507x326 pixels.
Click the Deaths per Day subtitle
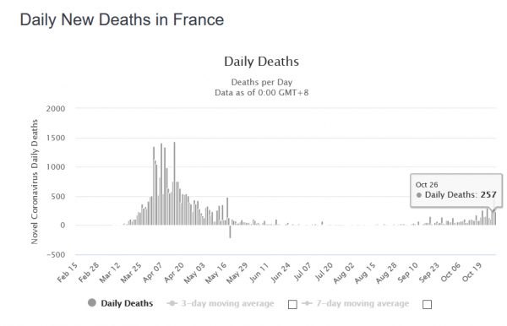(262, 82)
